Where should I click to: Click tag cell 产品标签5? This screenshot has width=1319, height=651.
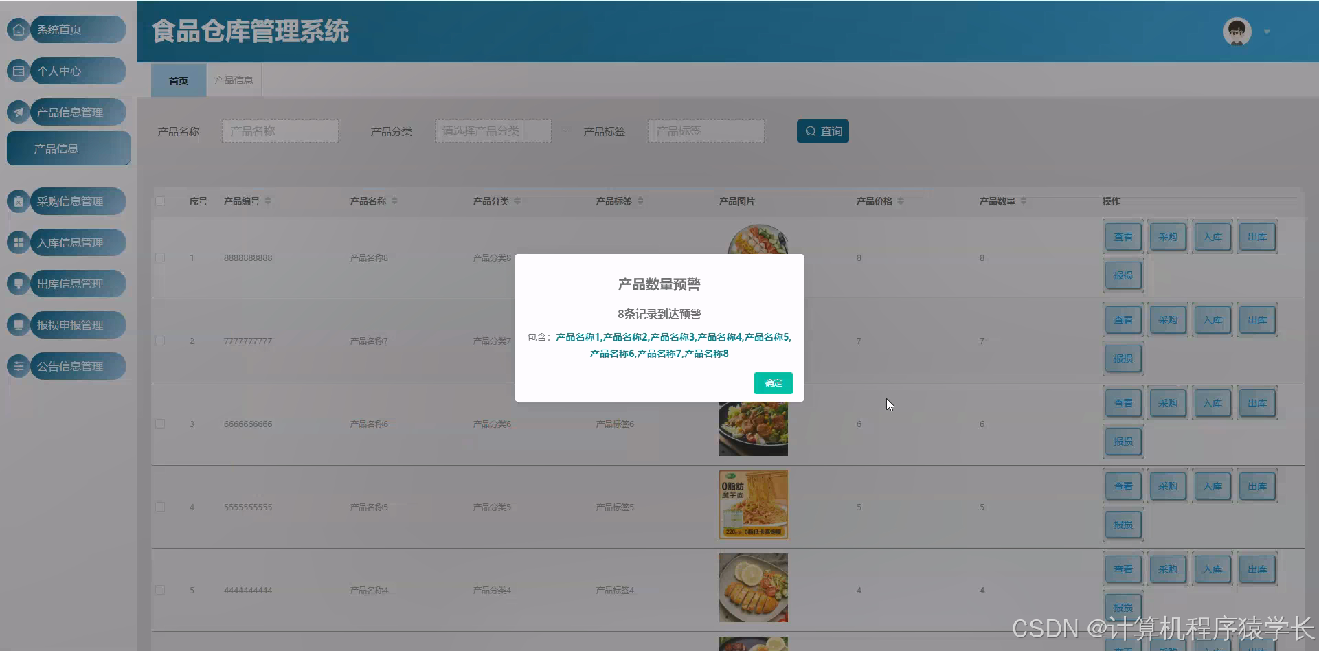pos(615,507)
